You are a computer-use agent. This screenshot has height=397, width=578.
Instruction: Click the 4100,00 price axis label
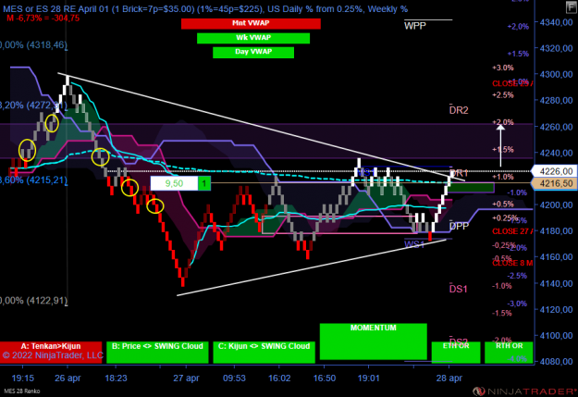click(x=556, y=335)
